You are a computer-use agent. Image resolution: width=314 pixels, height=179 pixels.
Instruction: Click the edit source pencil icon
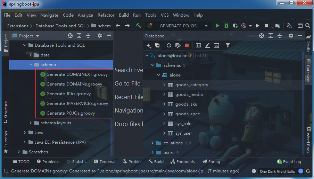click(x=207, y=45)
